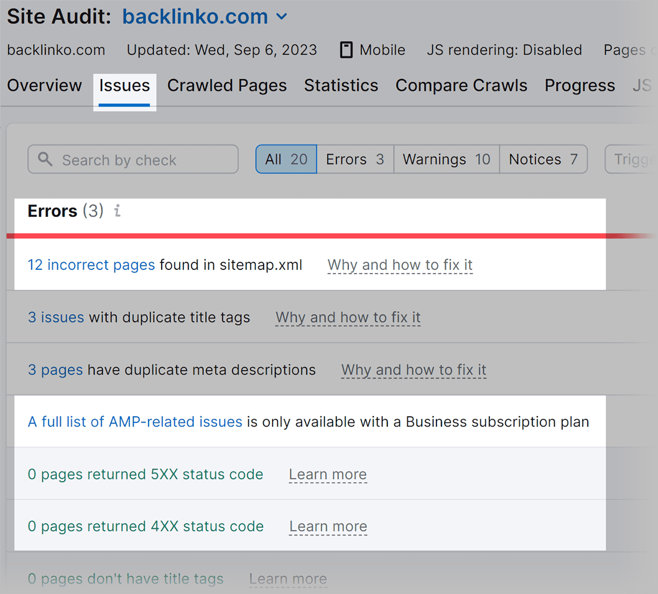Click Why and how to fix it for sitemap errors

click(x=400, y=265)
